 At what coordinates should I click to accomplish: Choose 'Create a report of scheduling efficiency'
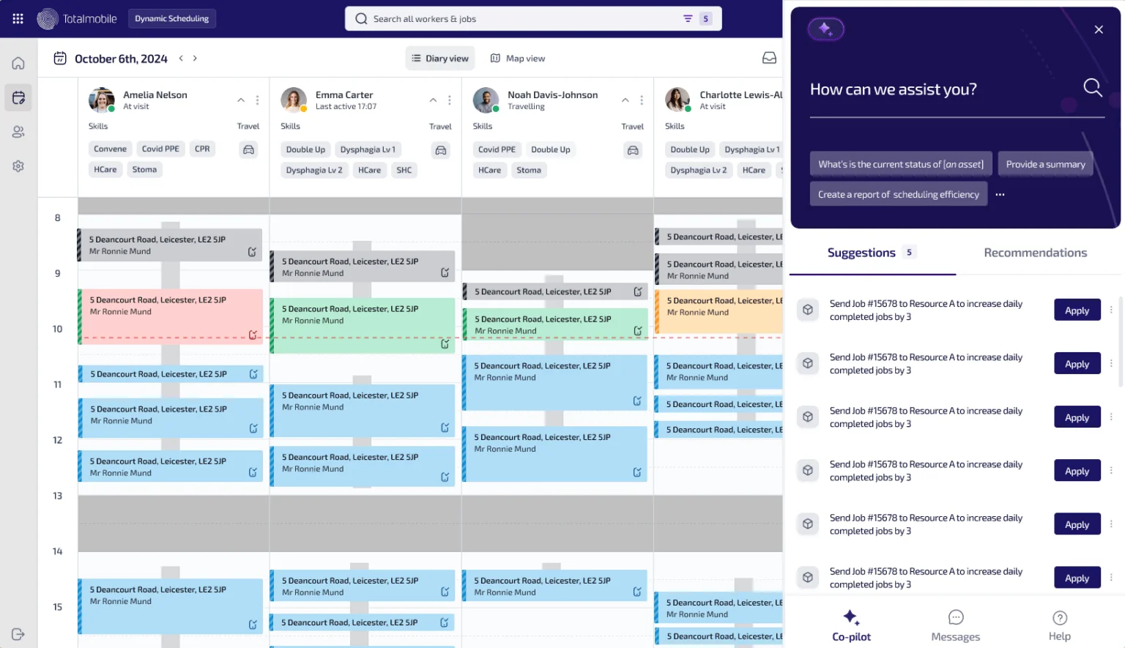tap(898, 194)
